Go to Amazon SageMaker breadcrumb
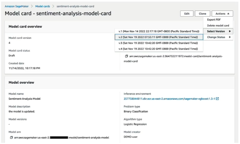 [x=17, y=6]
